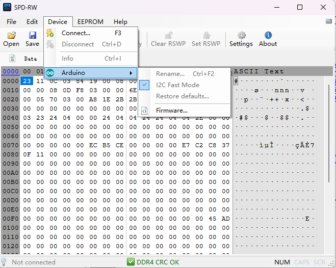Click the screenshot camera icon at the right end of the menu bar
Viewport: 336px width, 268px height.
pyautogui.click(x=329, y=21)
